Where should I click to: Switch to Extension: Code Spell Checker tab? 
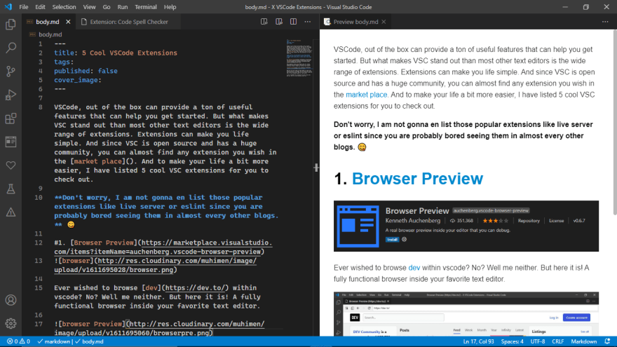tap(129, 22)
